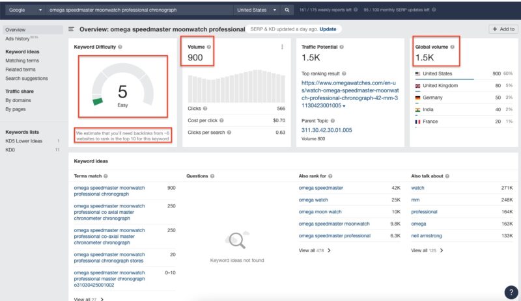Click the India global volume row
This screenshot has width=521, height=301.
point(464,109)
